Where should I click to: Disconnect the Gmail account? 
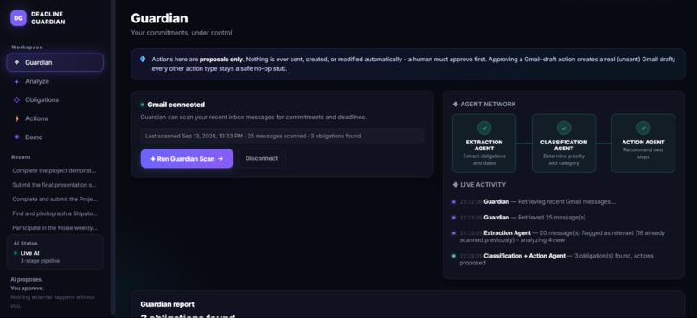(261, 158)
